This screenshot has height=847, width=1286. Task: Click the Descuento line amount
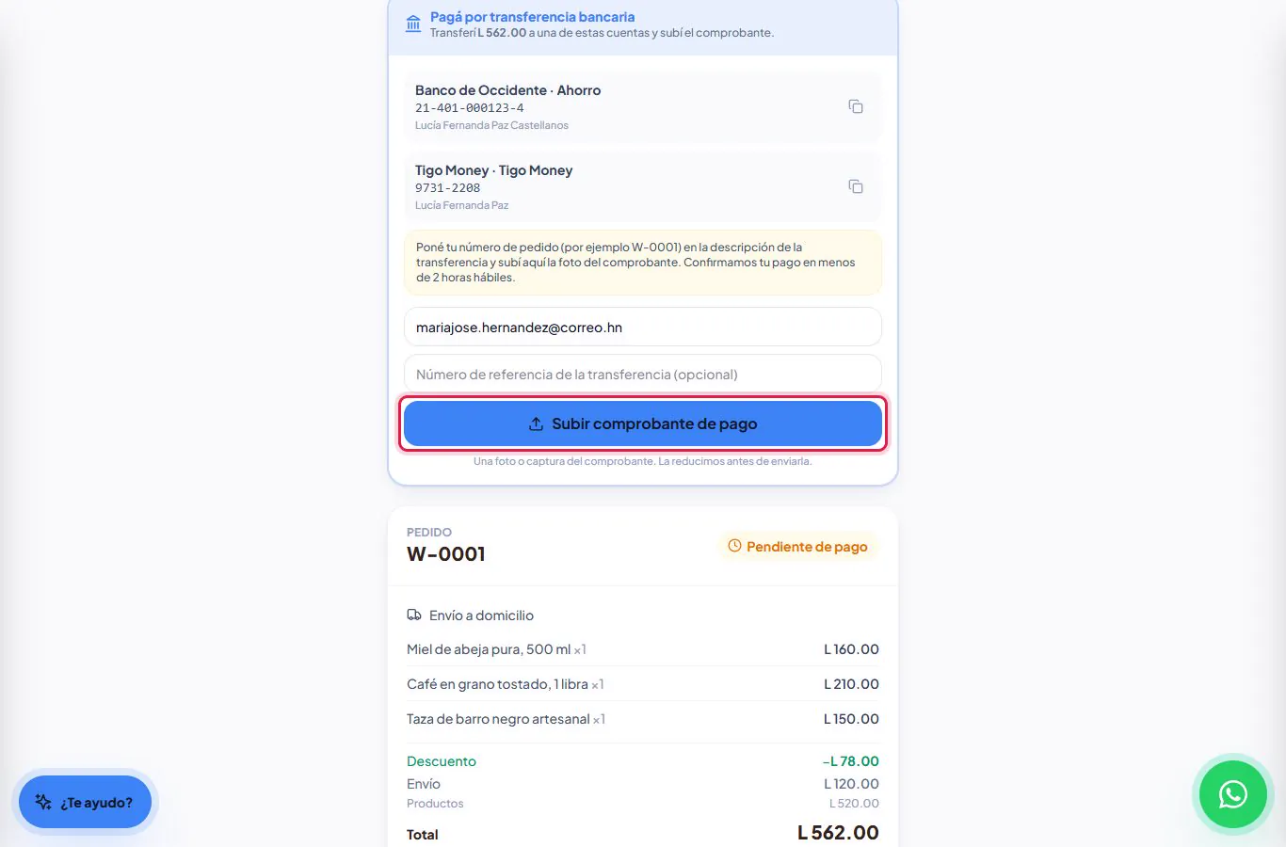(x=850, y=761)
